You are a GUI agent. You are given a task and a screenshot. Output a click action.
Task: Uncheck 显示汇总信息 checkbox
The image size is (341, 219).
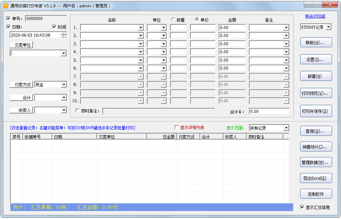[x=302, y=207]
